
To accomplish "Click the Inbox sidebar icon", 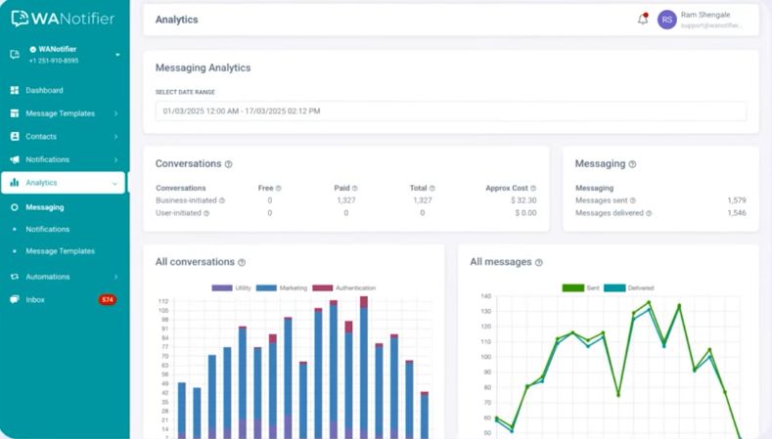I will (x=15, y=299).
